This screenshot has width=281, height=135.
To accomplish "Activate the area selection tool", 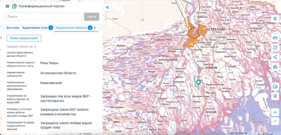I will 275,48.
